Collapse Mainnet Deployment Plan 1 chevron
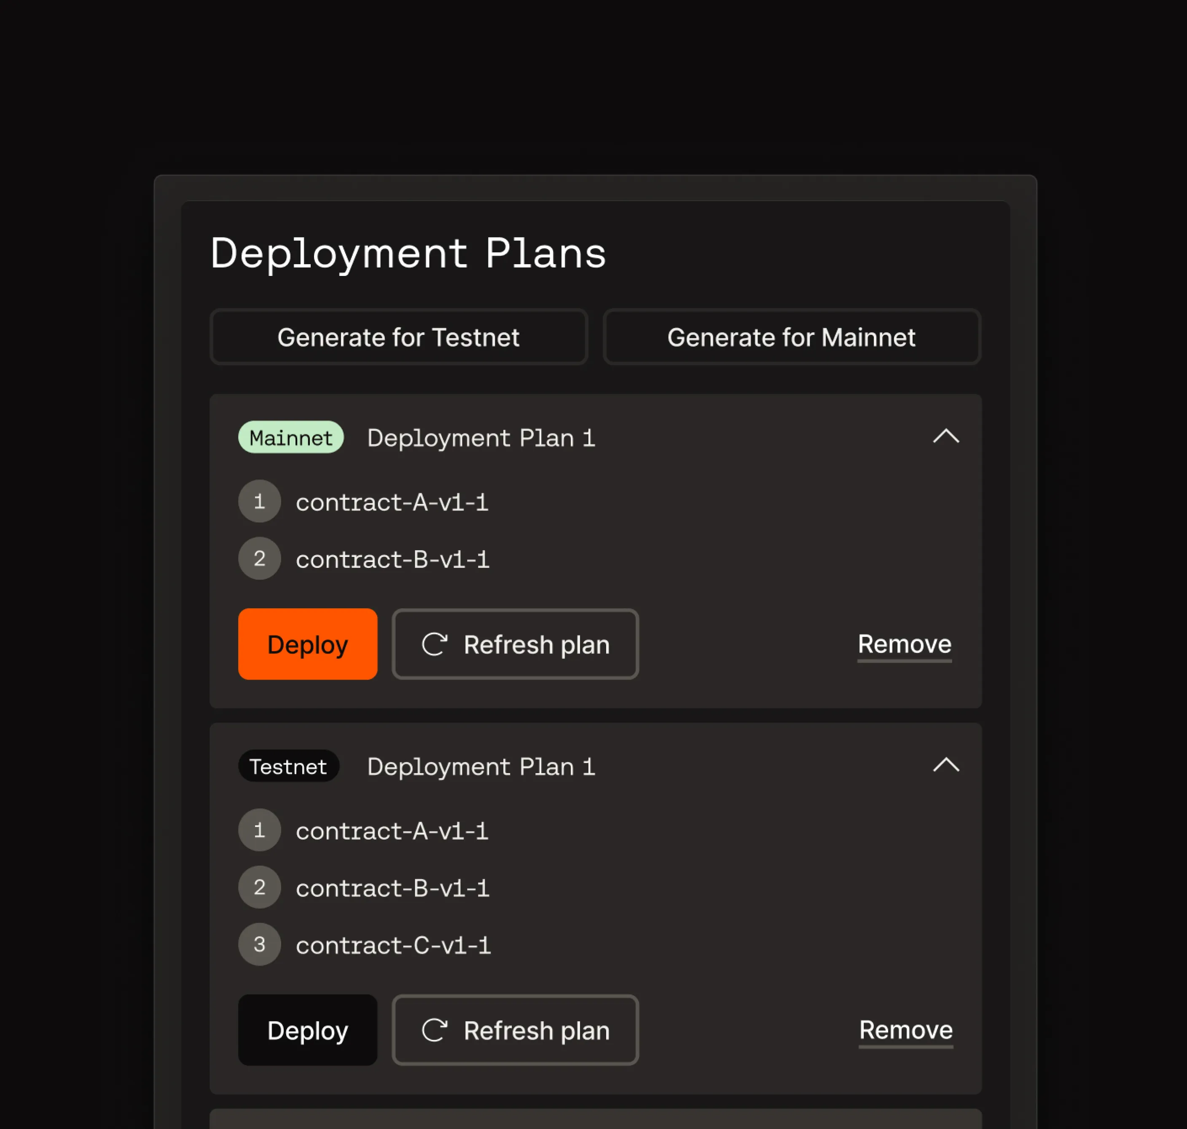This screenshot has height=1129, width=1187. click(x=945, y=436)
